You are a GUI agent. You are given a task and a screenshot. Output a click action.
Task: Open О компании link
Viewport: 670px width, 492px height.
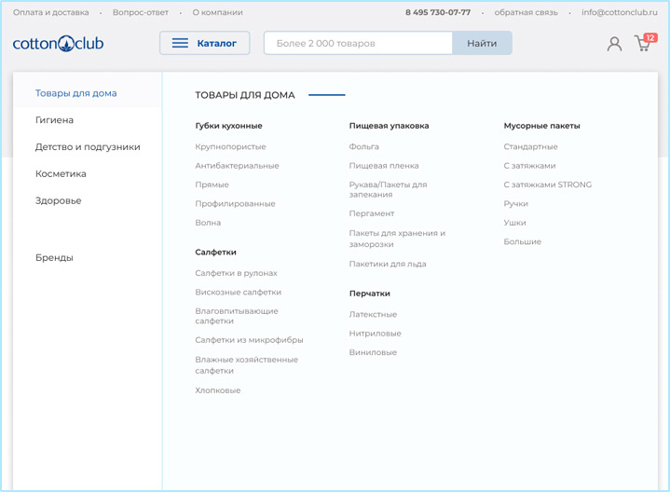217,12
